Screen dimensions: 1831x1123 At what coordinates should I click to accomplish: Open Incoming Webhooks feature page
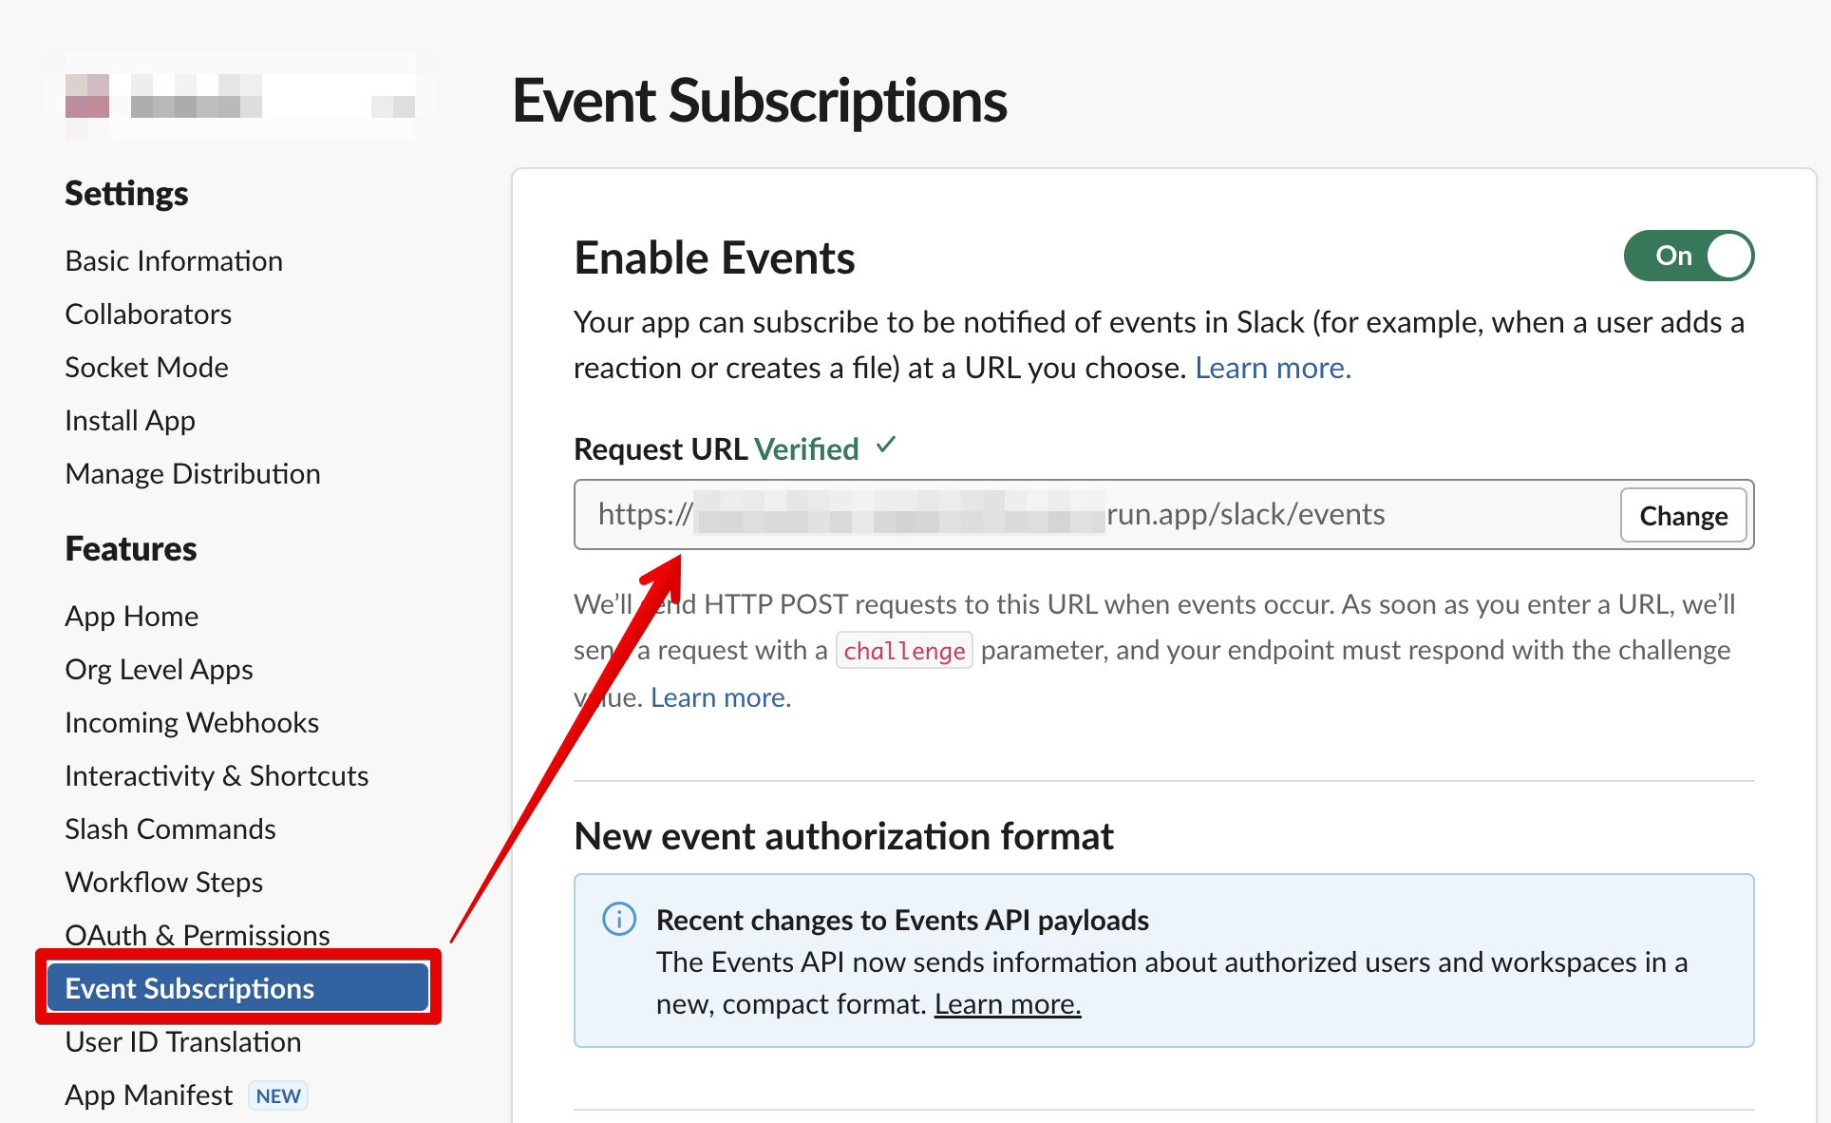point(192,722)
